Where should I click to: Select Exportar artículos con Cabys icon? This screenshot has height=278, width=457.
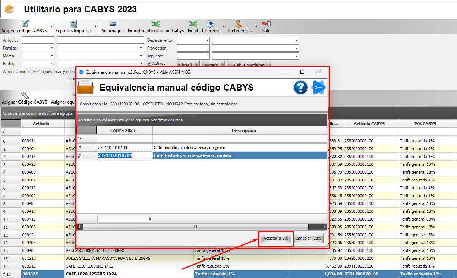(x=155, y=24)
